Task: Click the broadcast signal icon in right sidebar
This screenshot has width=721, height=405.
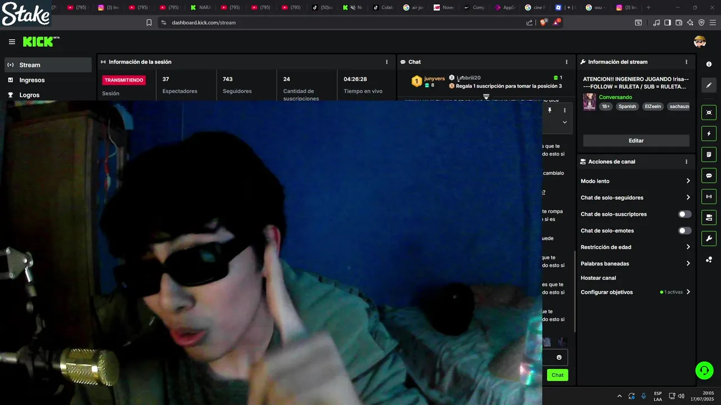Action: [709, 196]
